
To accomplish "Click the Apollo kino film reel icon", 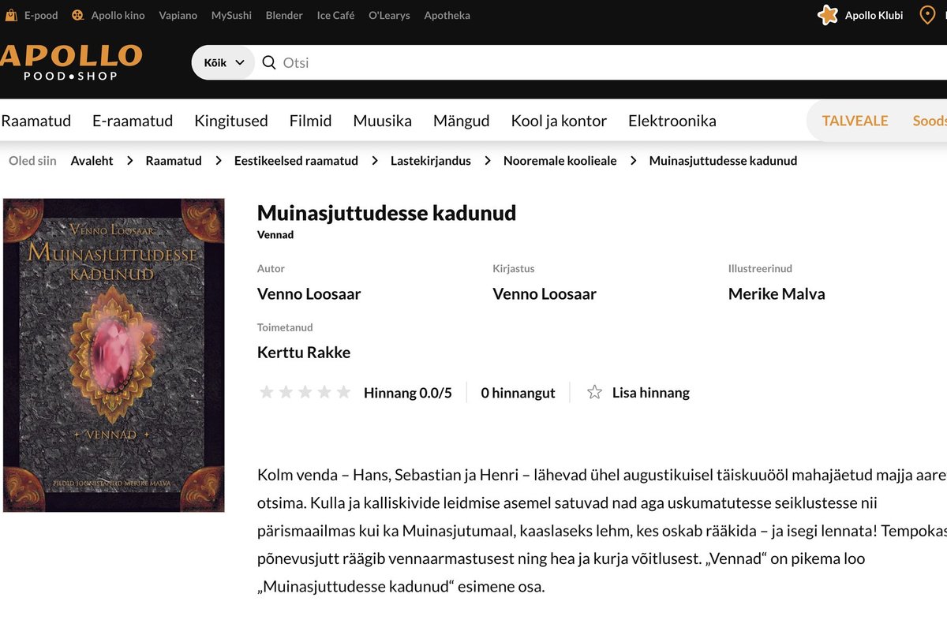I will pyautogui.click(x=76, y=14).
